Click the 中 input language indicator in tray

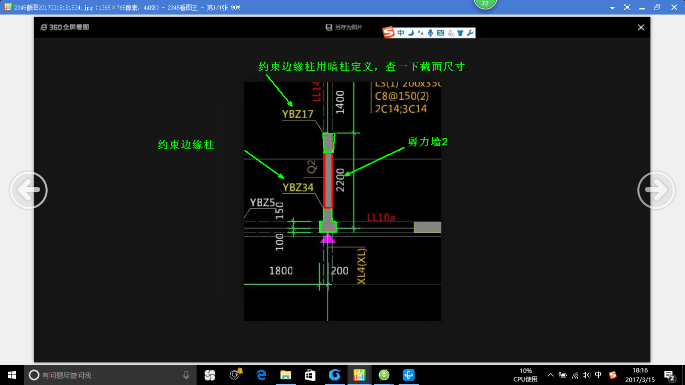[598, 375]
